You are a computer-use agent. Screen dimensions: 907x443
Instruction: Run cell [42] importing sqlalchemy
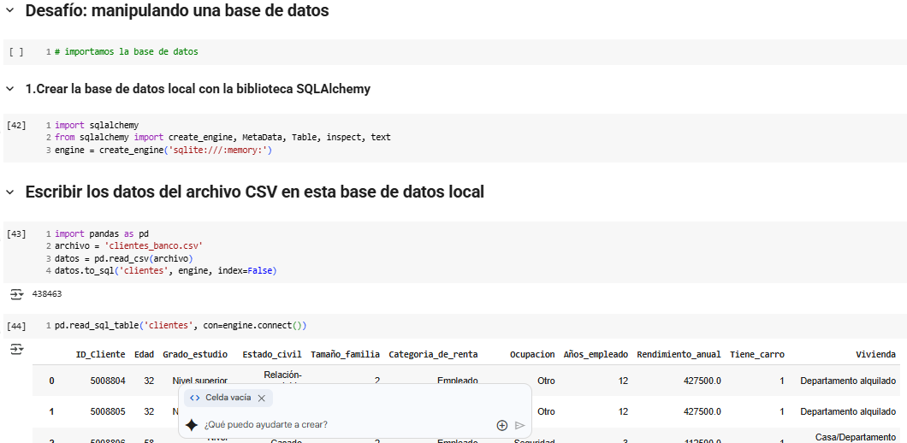click(x=16, y=125)
